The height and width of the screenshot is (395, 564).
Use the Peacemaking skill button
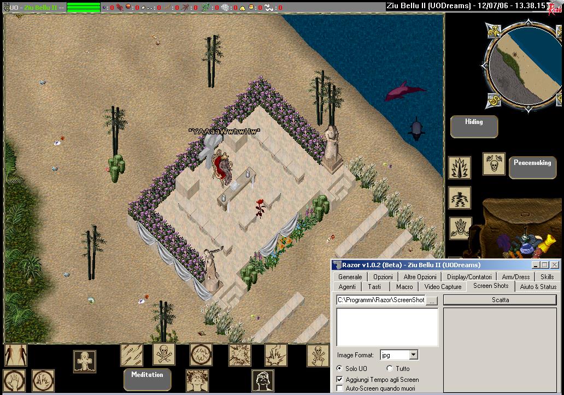click(532, 167)
